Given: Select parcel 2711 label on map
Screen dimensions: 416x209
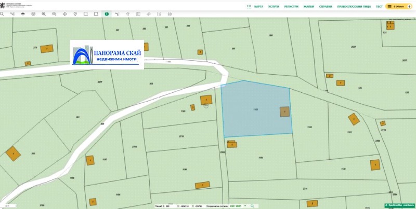Looking at the screenshot, I should tap(305, 189).
